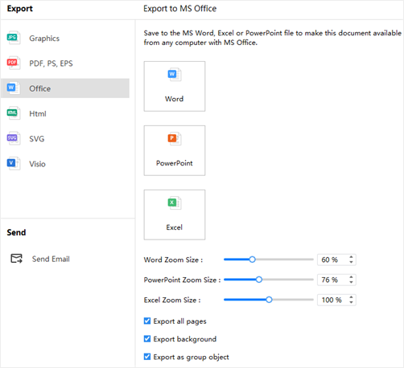Increase Excel Zoom Size with up arrow

(351, 297)
